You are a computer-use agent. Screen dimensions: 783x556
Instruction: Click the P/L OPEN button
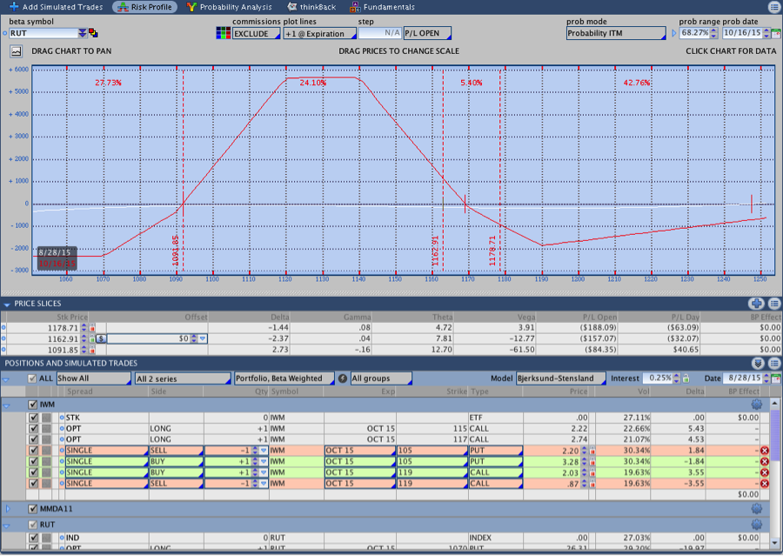(426, 34)
